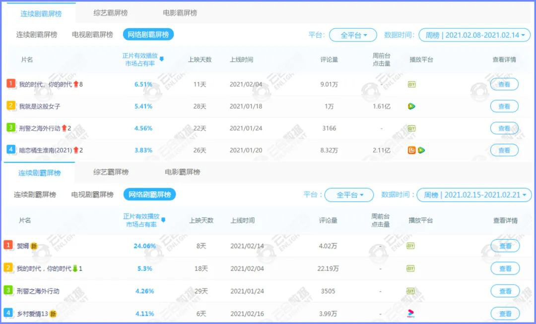The image size is (536, 324).
Task: Click Mango TV icon for 暗恋橘生淮南(2021)
Action: [411, 150]
